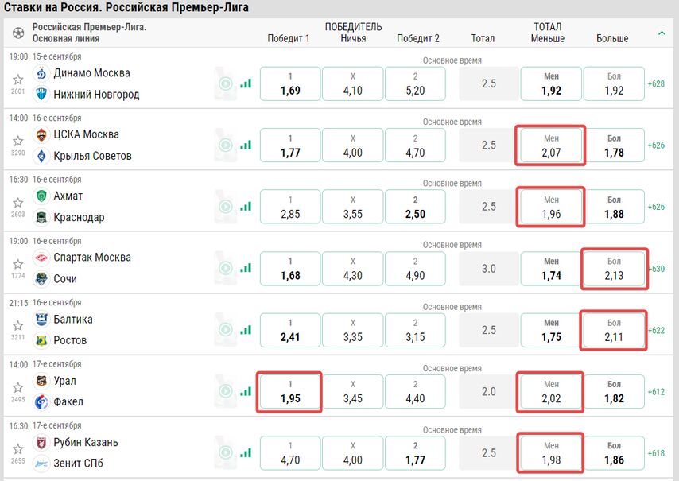Image resolution: width=679 pixels, height=481 pixels.
Task: Mark Урал vs Факел match as favorite
Action: click(x=17, y=387)
